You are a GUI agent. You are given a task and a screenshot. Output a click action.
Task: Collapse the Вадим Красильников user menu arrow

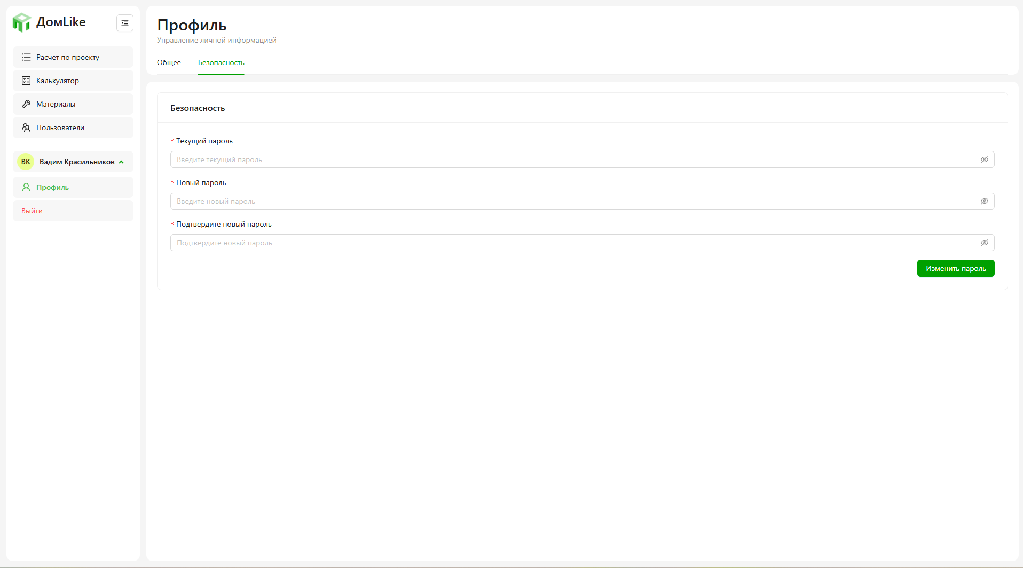122,162
